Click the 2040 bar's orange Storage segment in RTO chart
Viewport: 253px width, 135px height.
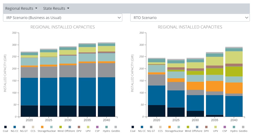(x=234, y=88)
